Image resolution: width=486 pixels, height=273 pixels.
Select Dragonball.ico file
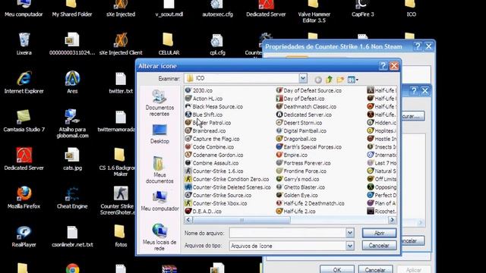coord(296,139)
